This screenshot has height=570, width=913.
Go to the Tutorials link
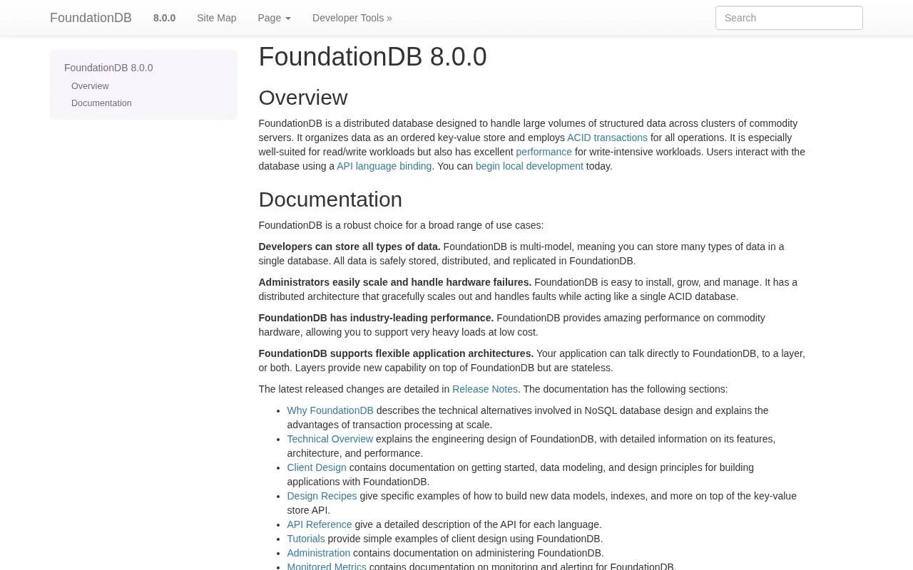point(306,539)
